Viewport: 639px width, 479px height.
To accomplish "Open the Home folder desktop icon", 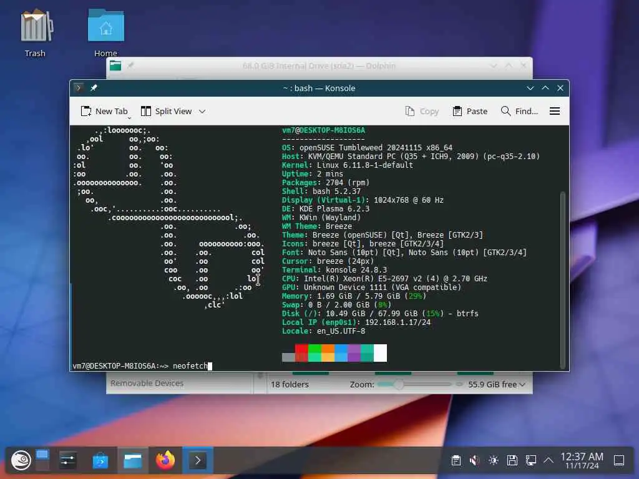I will (106, 34).
